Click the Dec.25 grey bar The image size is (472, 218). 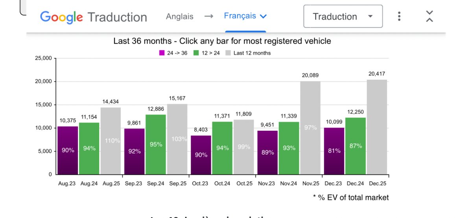(x=377, y=127)
